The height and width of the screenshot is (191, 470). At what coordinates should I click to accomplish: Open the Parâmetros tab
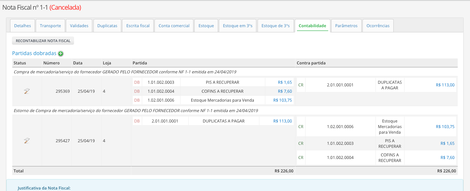[346, 26]
